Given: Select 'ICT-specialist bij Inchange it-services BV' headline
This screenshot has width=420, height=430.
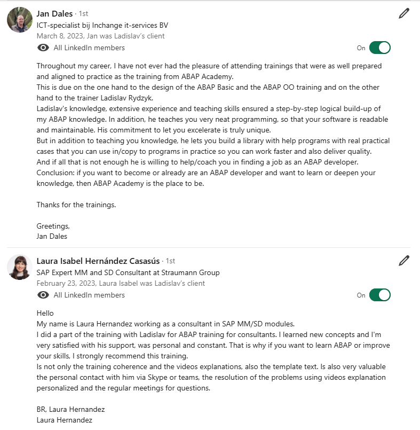Looking at the screenshot, I should (102, 25).
